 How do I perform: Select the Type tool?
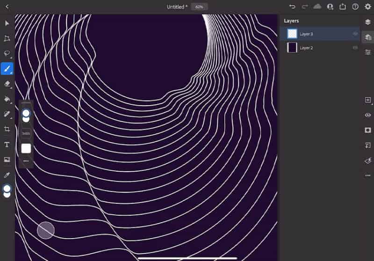click(x=7, y=145)
